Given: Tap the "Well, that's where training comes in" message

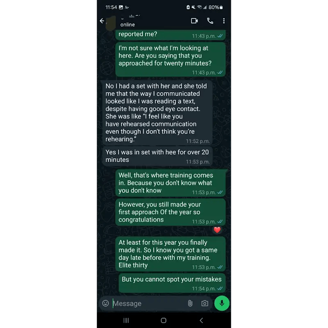Looking at the screenshot, I should coord(171,183).
